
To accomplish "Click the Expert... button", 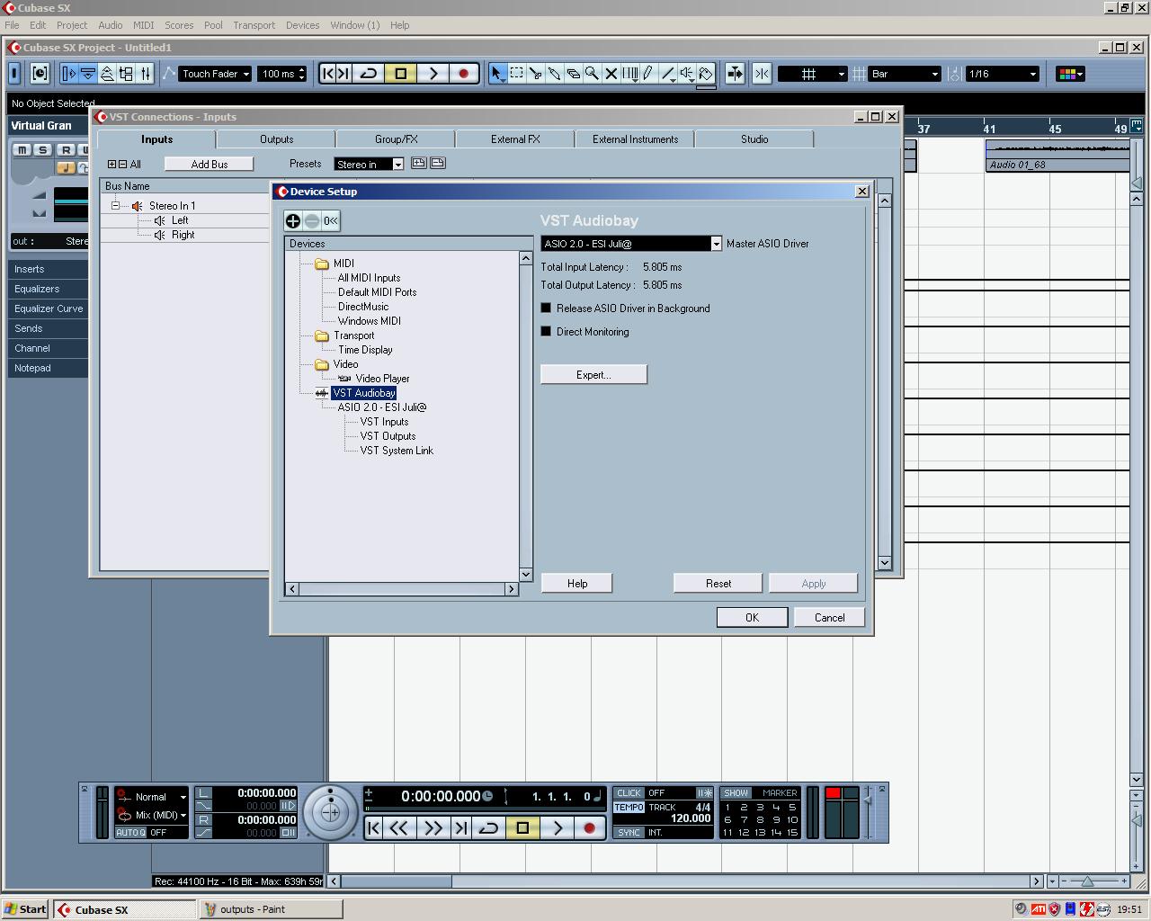I will point(593,374).
